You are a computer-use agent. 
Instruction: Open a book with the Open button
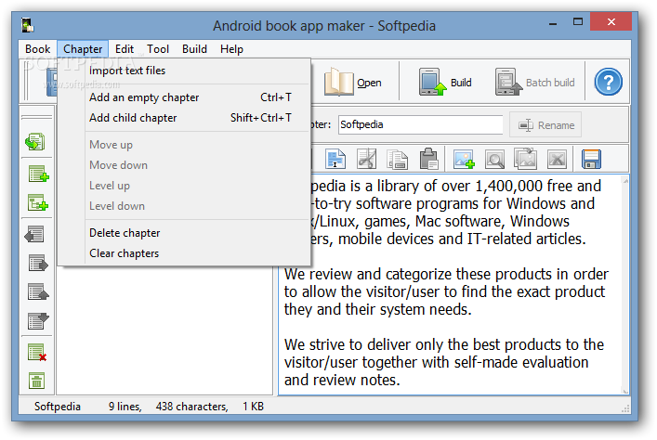point(353,82)
